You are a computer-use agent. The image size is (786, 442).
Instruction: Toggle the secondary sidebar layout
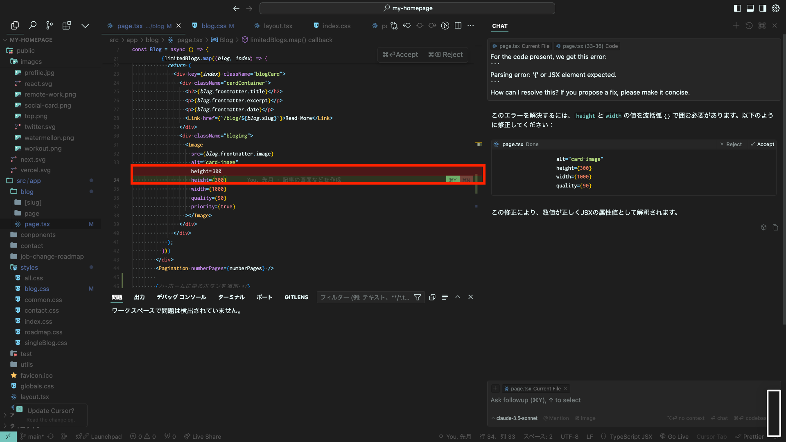coord(763,8)
